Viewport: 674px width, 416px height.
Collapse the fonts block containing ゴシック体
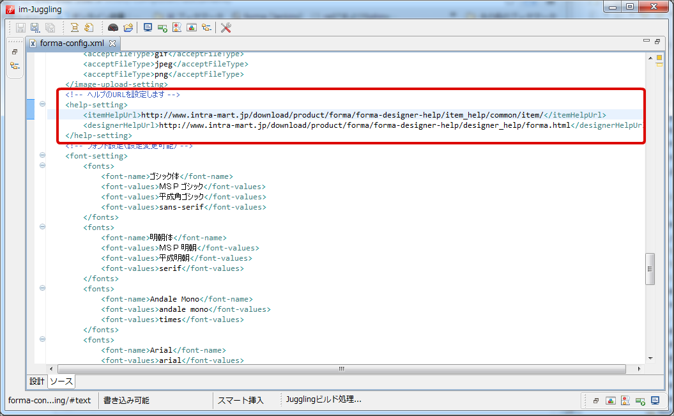(x=42, y=166)
